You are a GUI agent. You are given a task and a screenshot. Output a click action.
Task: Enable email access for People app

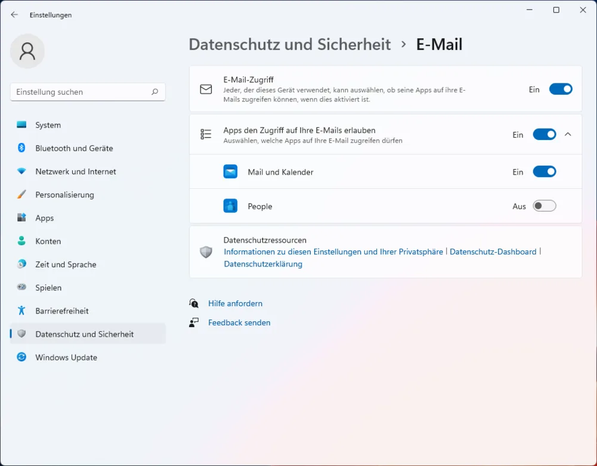[544, 206]
